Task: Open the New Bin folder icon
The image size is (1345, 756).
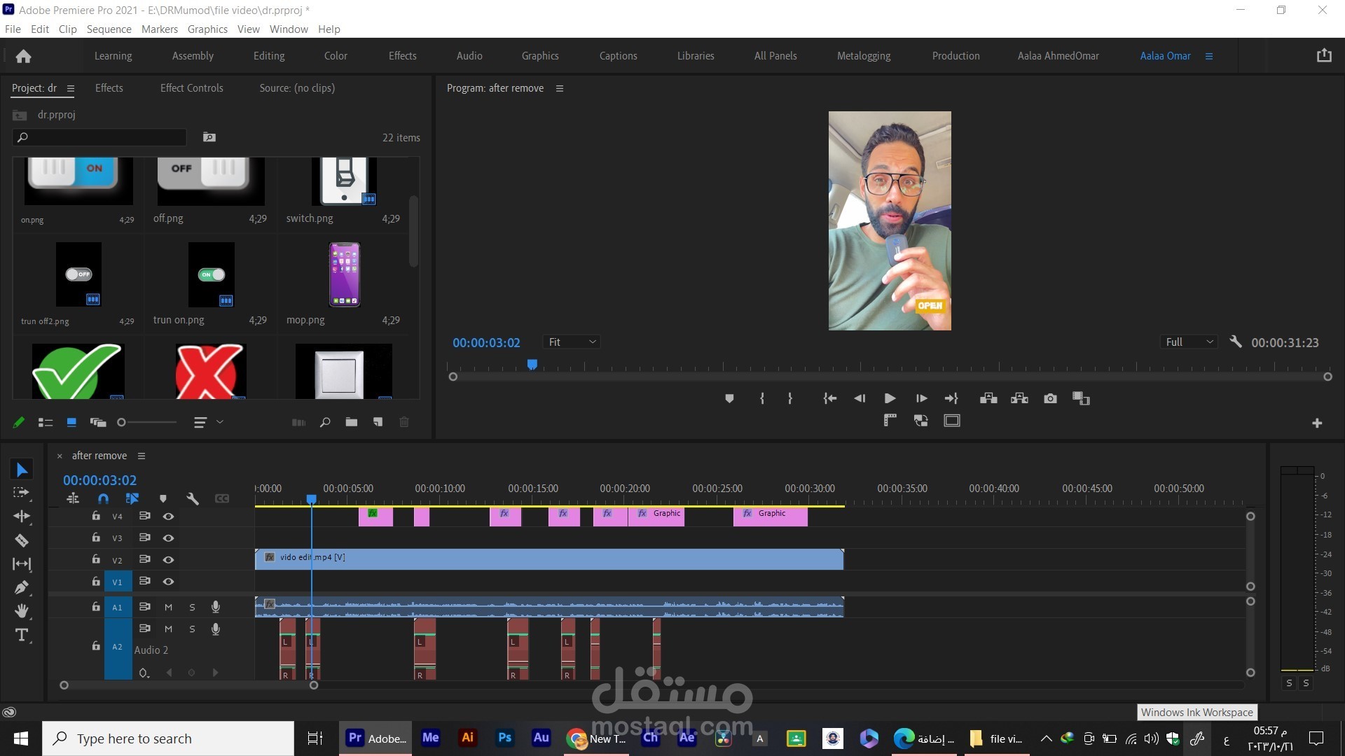Action: [352, 422]
